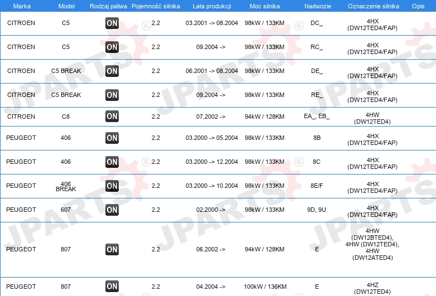
Task: Click the Nadwozie column header
Action: point(318,6)
